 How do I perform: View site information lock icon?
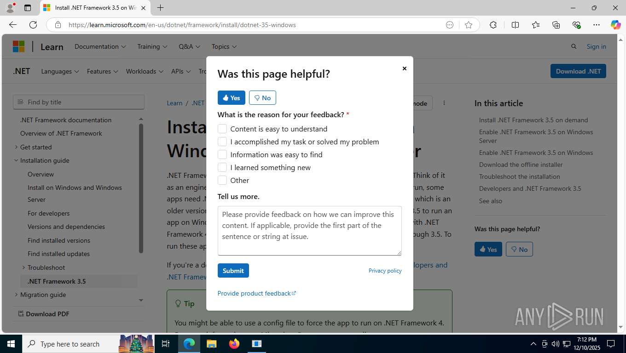pyautogui.click(x=58, y=25)
